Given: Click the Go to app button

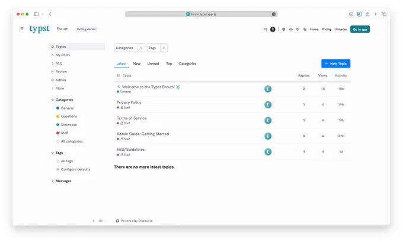Looking at the screenshot, I should click(360, 29).
